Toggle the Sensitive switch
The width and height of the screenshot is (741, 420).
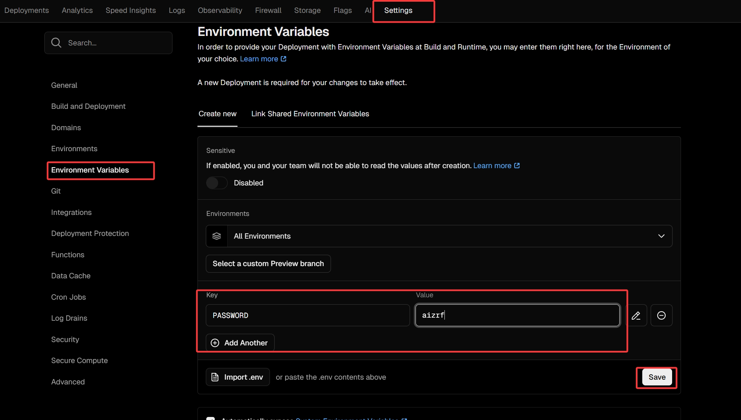pyautogui.click(x=217, y=183)
